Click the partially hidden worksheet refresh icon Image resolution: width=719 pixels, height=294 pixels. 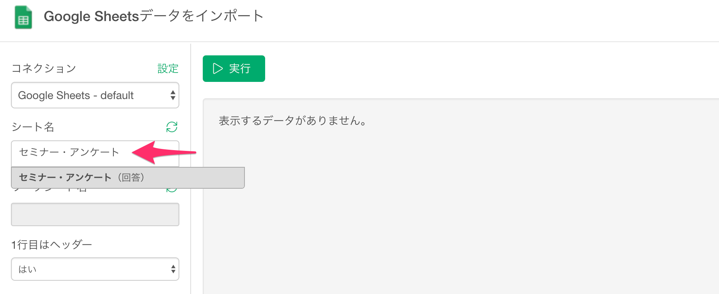point(172,190)
